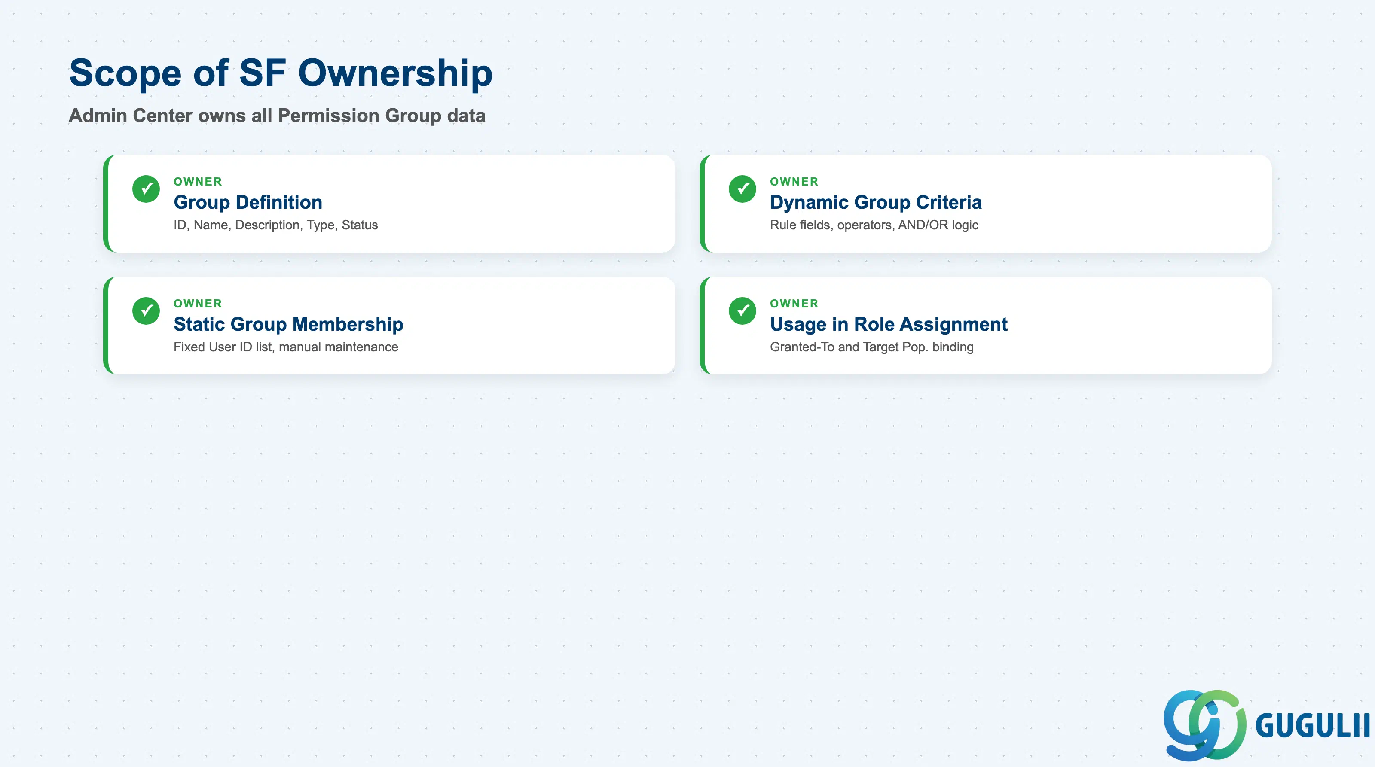Click the 'Group Definition' heading
The image size is (1375, 767).
click(x=247, y=202)
